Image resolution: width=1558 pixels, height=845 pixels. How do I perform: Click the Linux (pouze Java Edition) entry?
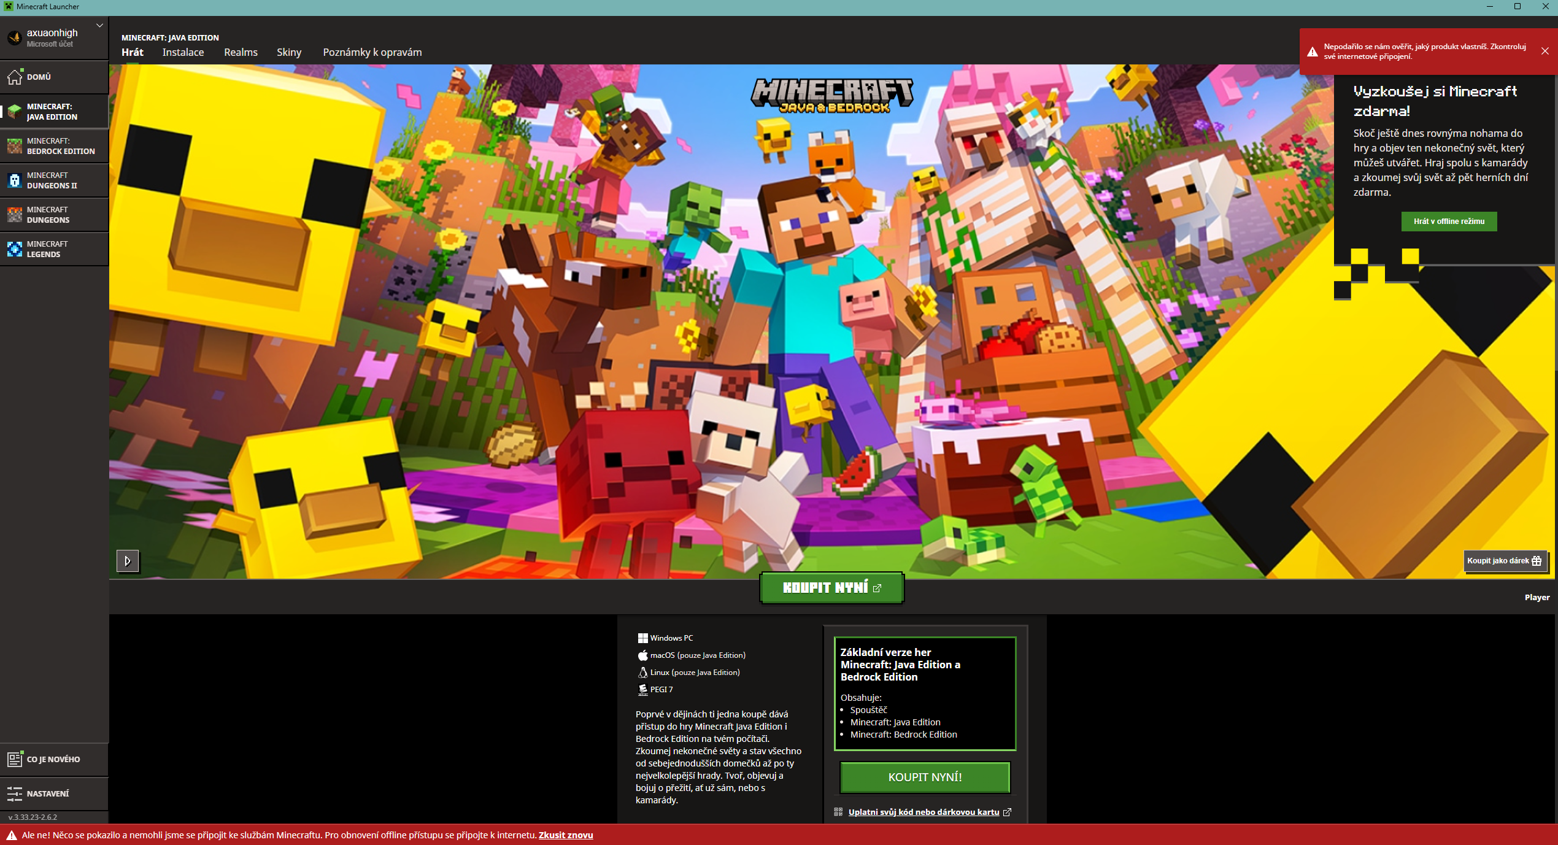click(x=688, y=673)
